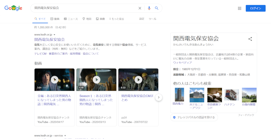Play the 1:16 Season 1 video
The image size is (271, 139).
click(x=96, y=80)
